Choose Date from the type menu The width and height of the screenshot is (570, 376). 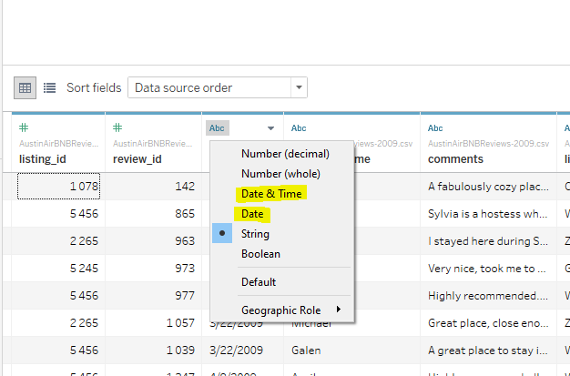[252, 214]
